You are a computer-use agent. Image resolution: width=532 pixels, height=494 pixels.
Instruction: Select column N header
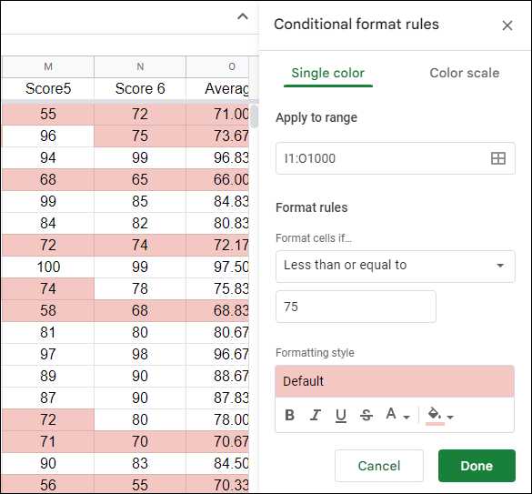point(140,66)
